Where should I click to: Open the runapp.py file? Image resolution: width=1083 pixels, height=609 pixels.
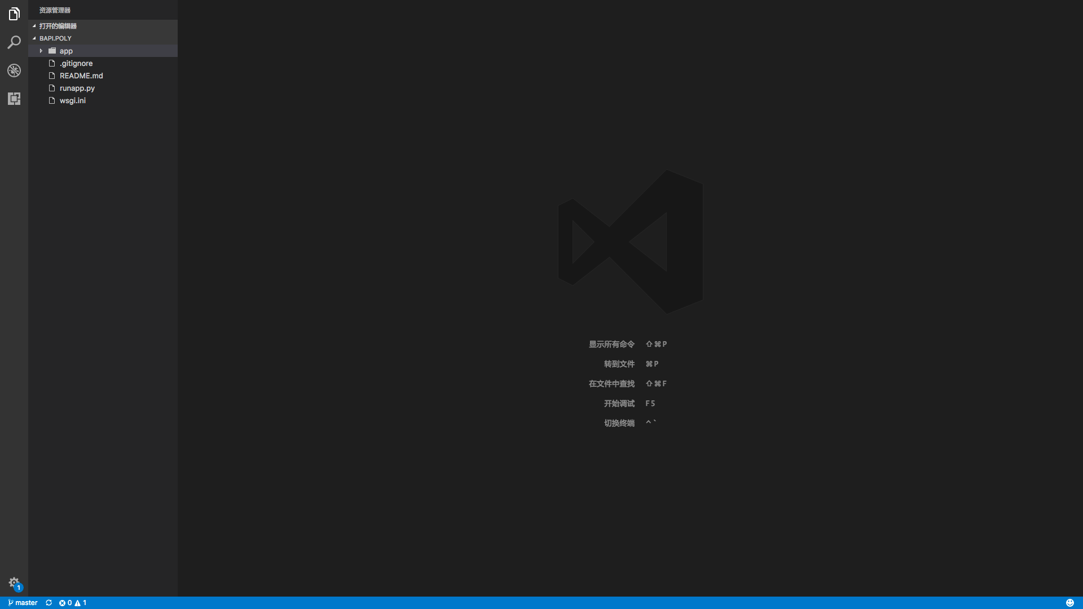click(77, 88)
